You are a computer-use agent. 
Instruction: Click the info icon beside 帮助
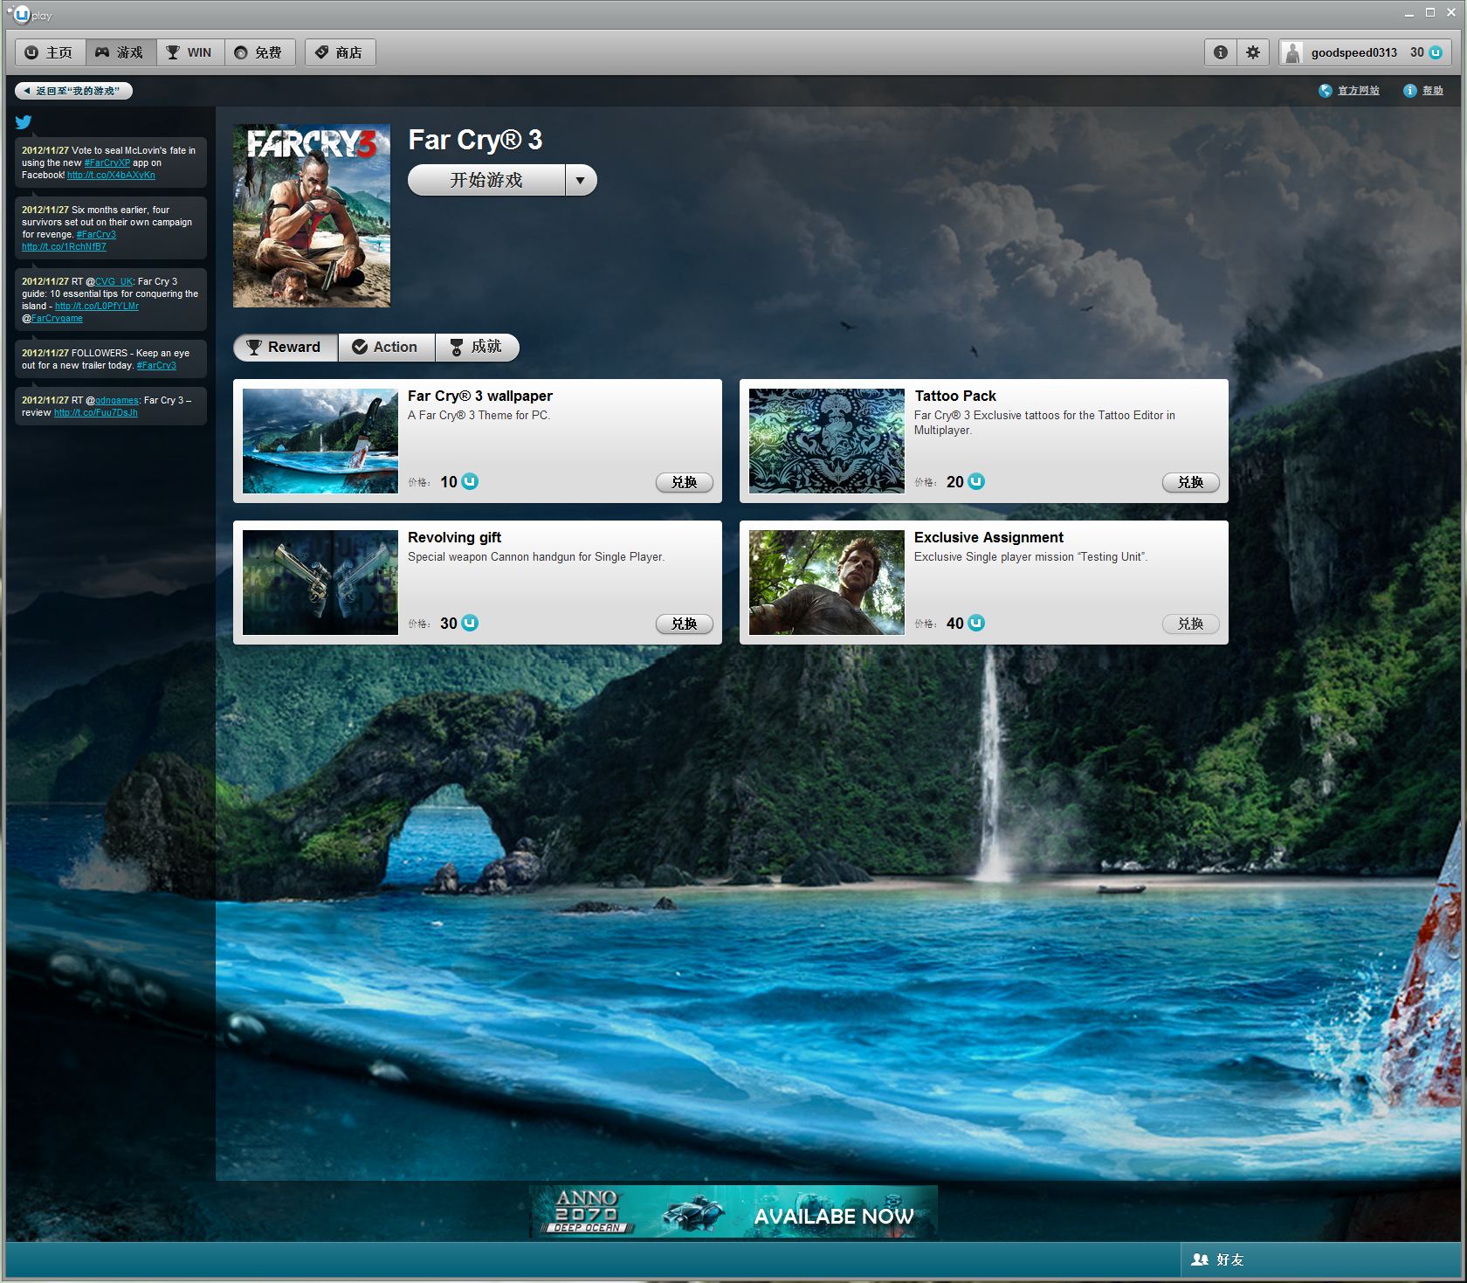pos(1409,91)
